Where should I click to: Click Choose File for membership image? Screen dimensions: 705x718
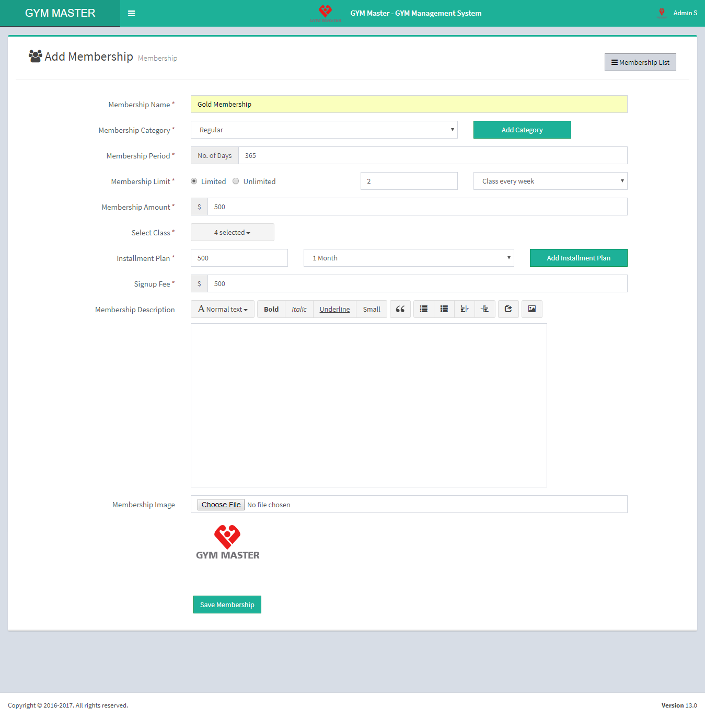[x=221, y=505]
